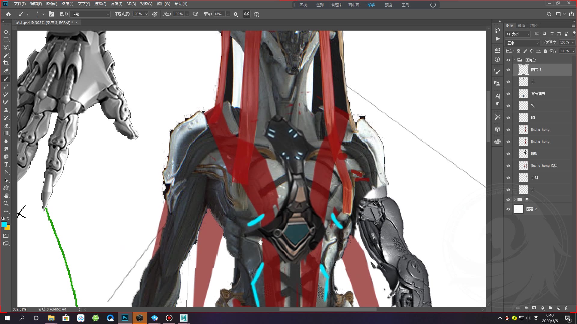Collapse the 图片总 layer group
Image resolution: width=577 pixels, height=324 pixels.
pyautogui.click(x=515, y=60)
